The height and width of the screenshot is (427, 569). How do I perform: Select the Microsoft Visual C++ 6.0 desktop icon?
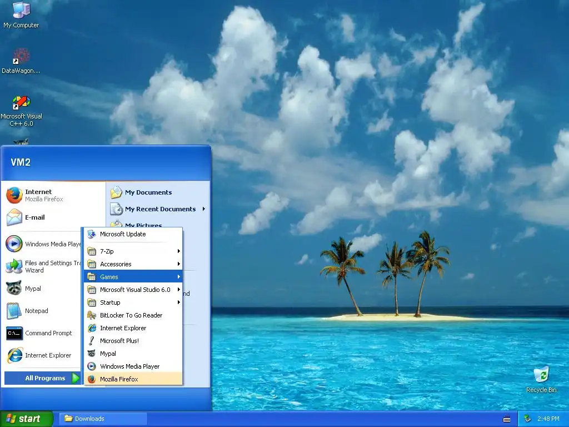pos(21,102)
